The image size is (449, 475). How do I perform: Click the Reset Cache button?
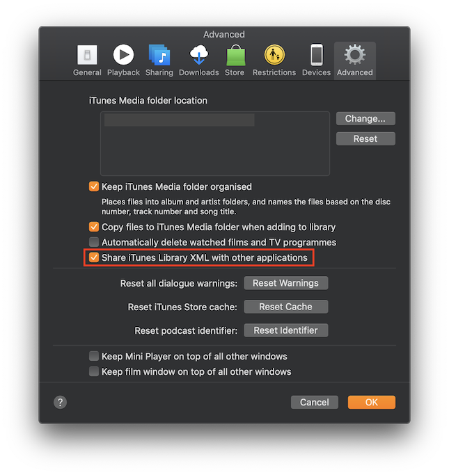tap(286, 307)
